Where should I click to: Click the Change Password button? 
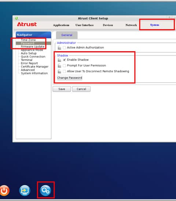pos(70,78)
